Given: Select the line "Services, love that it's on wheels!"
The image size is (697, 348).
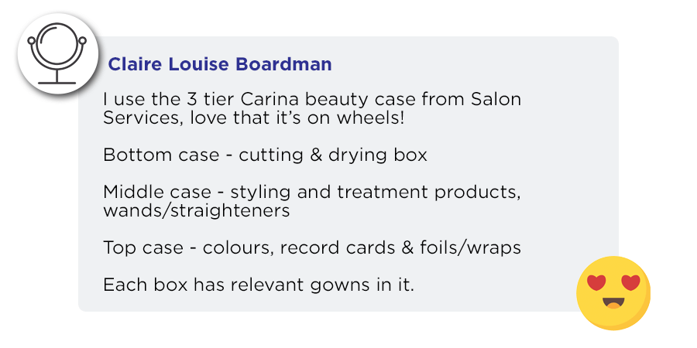Looking at the screenshot, I should (254, 118).
